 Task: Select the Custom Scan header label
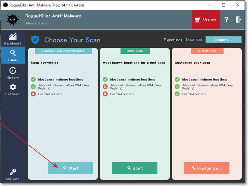coord(207,51)
